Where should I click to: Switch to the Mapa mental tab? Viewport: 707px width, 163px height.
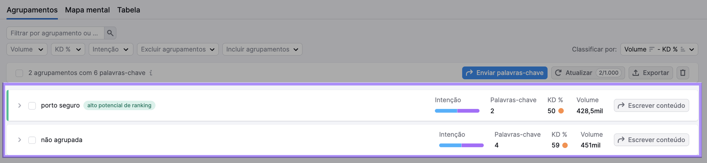tap(87, 10)
